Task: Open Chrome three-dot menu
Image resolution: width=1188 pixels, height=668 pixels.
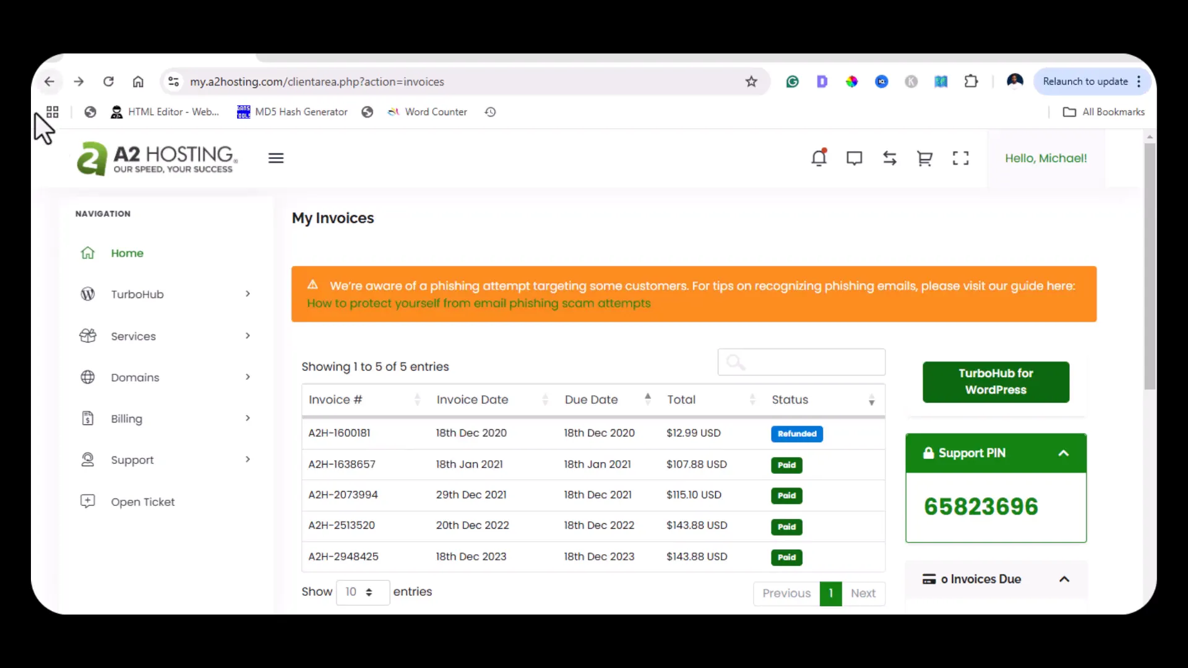Action: coord(1138,82)
